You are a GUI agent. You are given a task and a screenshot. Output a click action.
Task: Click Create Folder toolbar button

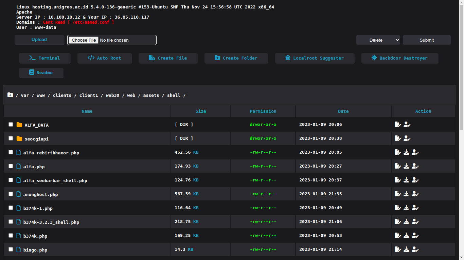pyautogui.click(x=236, y=58)
